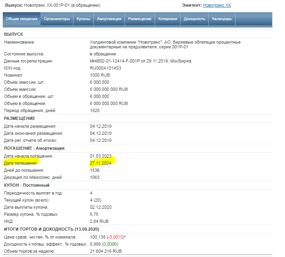285x257 pixels.
Task: Click the effective yield 8,989 value
Action: 95,244
